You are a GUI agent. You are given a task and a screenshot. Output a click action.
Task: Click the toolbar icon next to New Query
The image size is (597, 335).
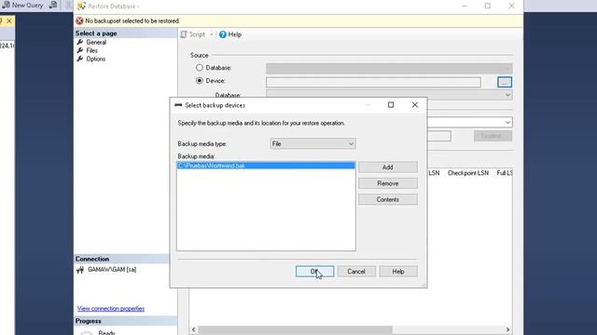click(54, 6)
